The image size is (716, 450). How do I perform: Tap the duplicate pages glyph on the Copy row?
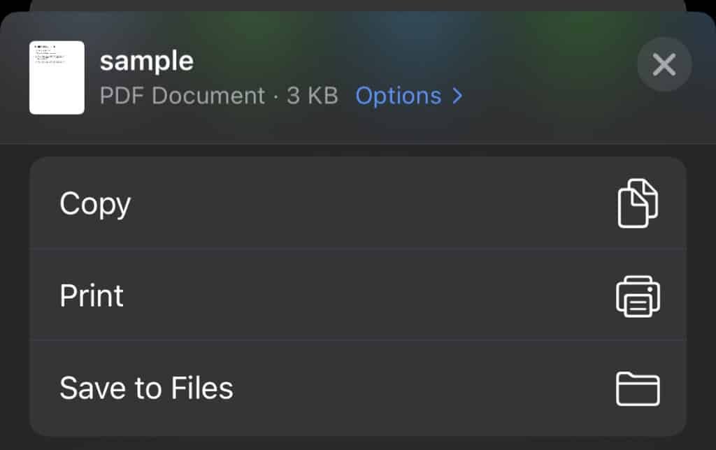[637, 203]
